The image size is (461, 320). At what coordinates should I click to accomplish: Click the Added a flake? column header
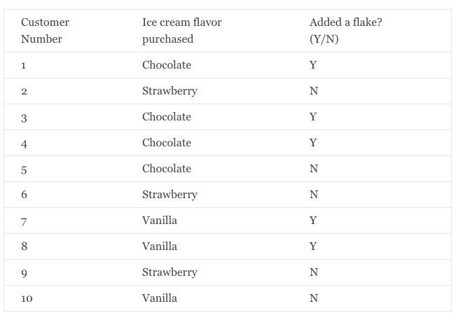click(x=345, y=31)
